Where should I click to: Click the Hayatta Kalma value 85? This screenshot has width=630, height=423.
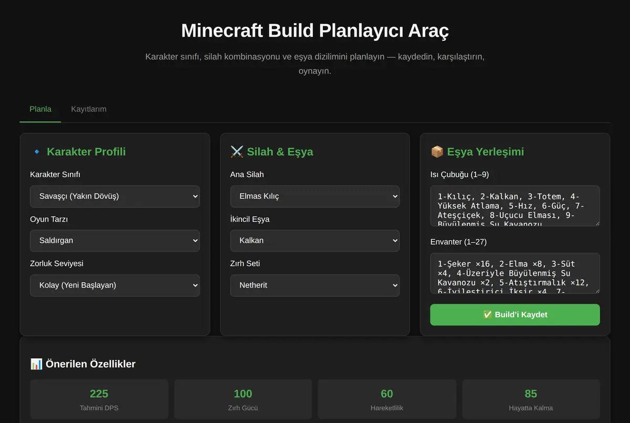531,394
